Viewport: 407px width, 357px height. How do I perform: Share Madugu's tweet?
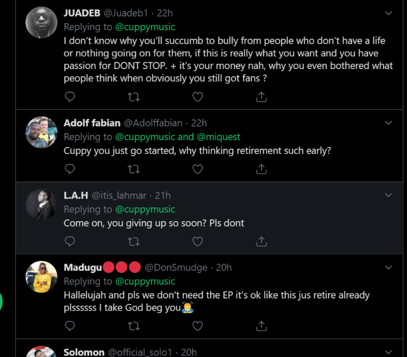click(x=262, y=326)
